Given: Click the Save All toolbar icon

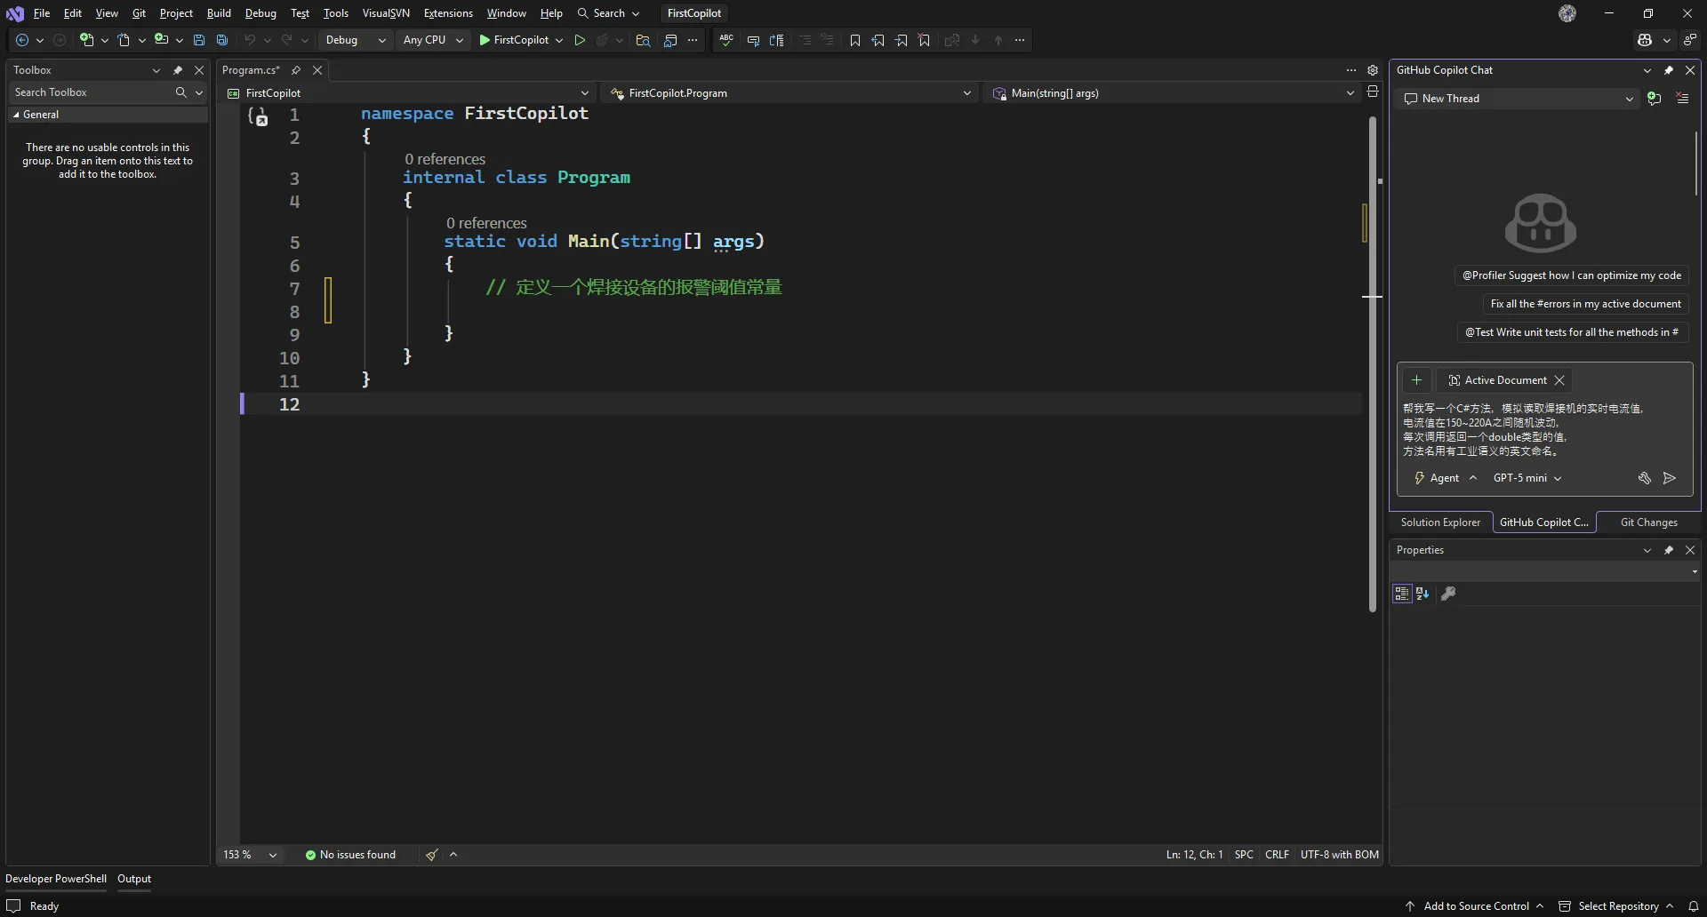Looking at the screenshot, I should (222, 40).
